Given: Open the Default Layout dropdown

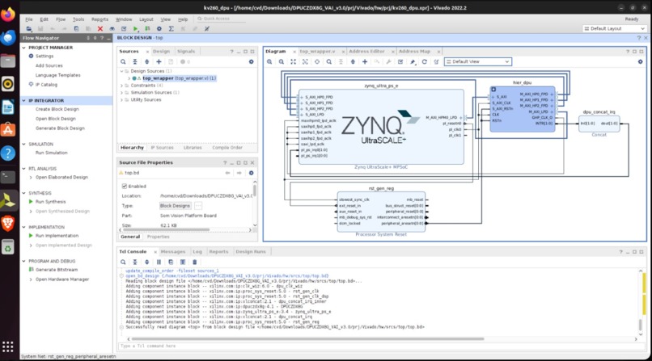Looking at the screenshot, I should coord(615,28).
